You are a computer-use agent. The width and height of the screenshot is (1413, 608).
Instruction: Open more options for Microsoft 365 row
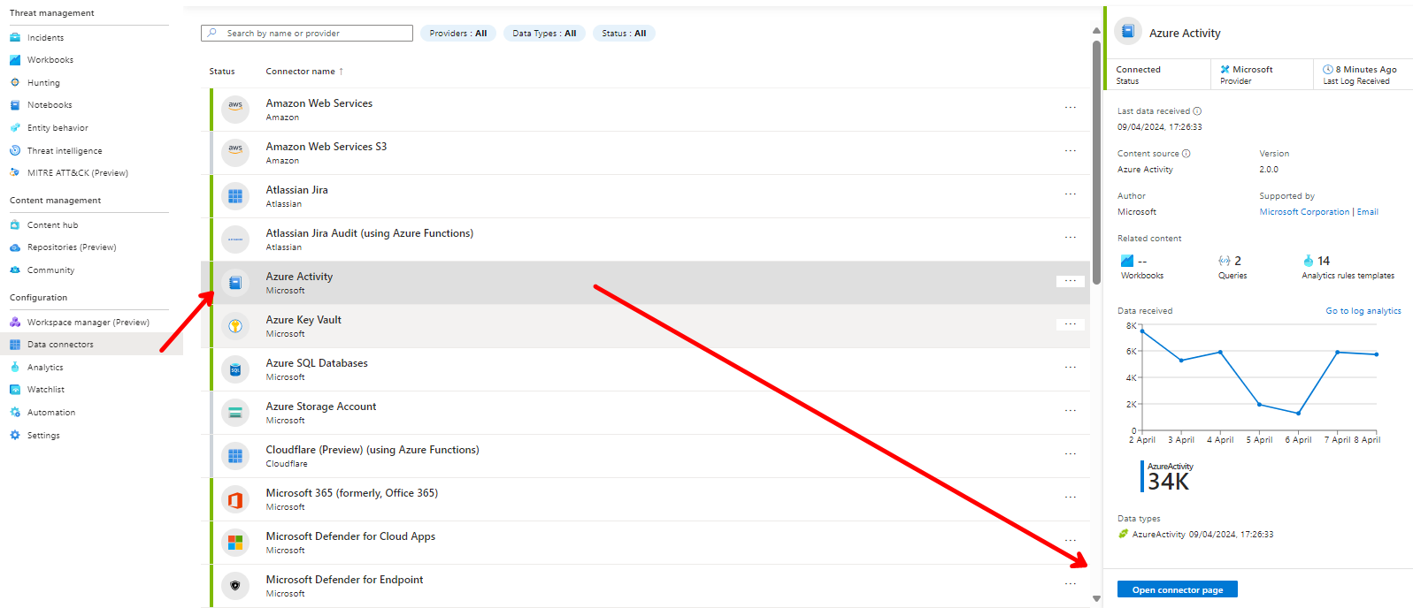[x=1071, y=498]
